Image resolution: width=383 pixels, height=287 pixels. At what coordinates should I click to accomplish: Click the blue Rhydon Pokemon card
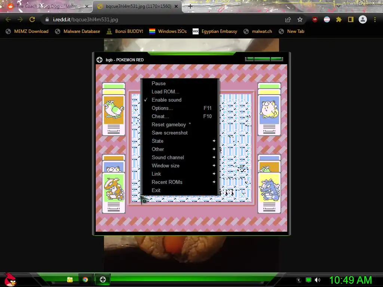pos(269,193)
